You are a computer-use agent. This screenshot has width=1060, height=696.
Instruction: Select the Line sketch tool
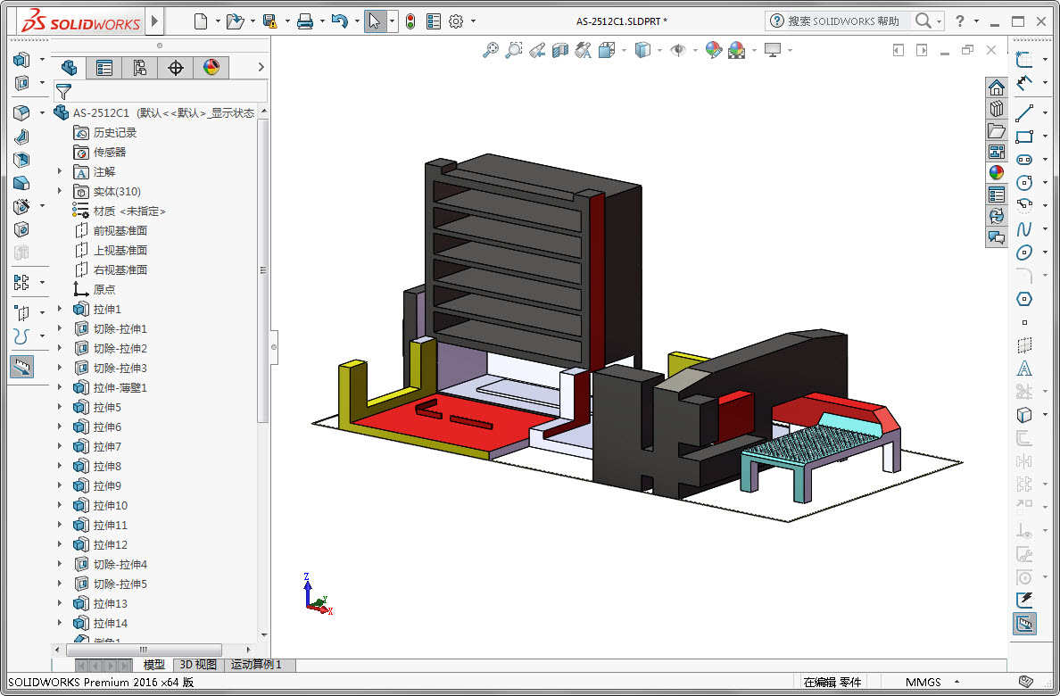(x=1024, y=113)
